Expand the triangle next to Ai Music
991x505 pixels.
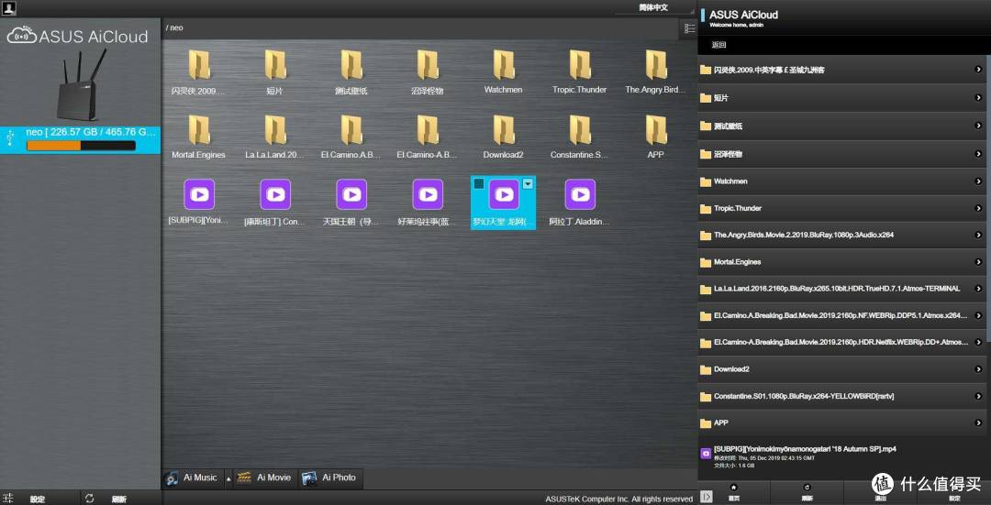228,479
